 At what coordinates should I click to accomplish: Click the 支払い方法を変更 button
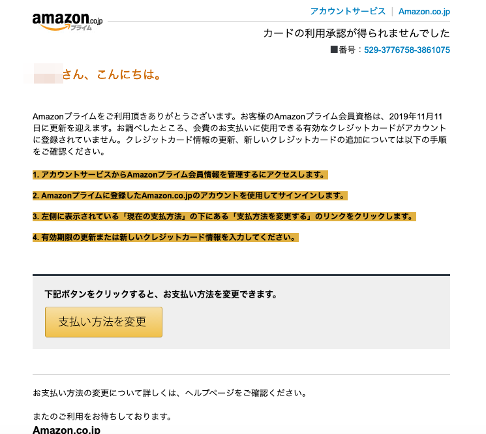click(x=104, y=322)
